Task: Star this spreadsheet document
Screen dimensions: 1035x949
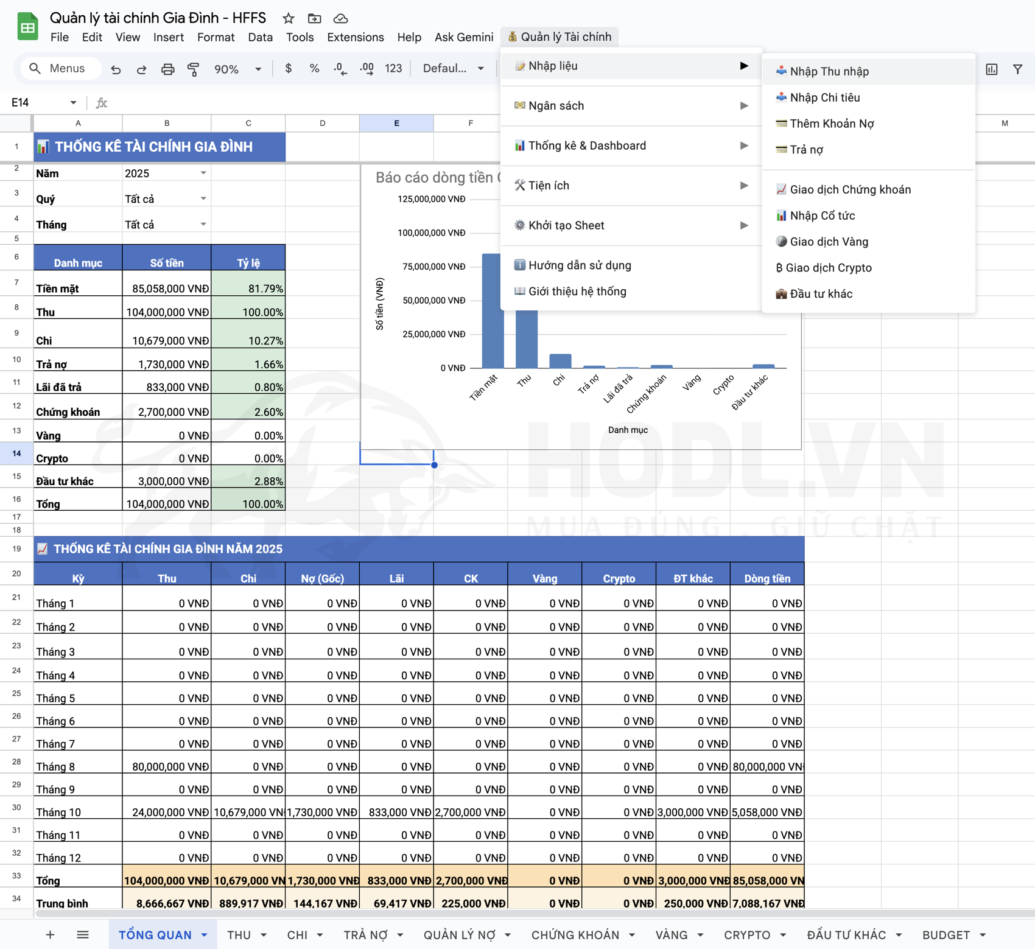Action: 289,18
